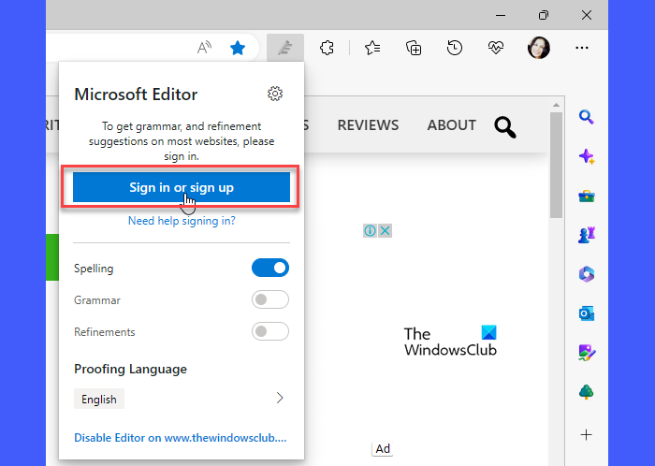Click the Ad label badge
The image size is (655, 466).
tap(383, 449)
